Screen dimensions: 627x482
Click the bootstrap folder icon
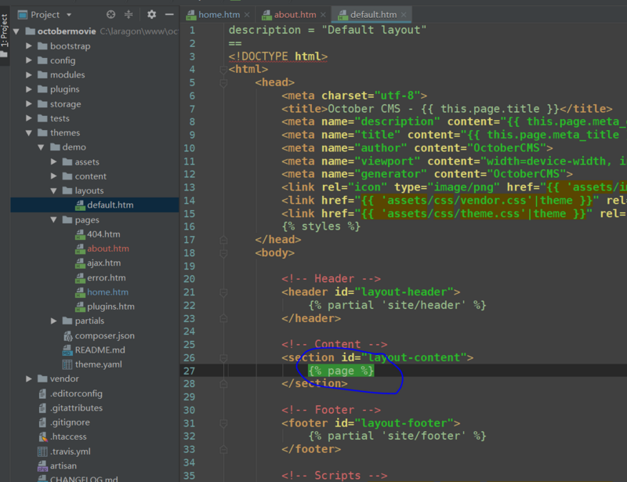pyautogui.click(x=42, y=46)
